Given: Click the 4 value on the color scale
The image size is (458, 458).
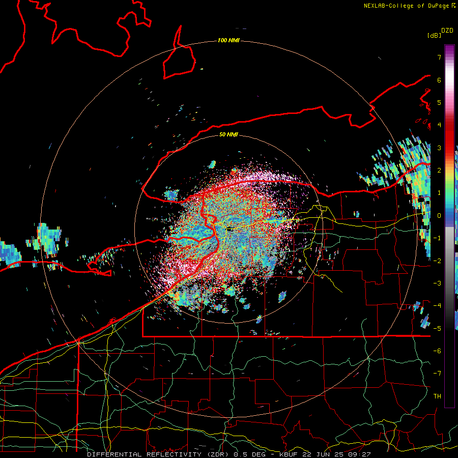Looking at the screenshot, I should [x=439, y=125].
